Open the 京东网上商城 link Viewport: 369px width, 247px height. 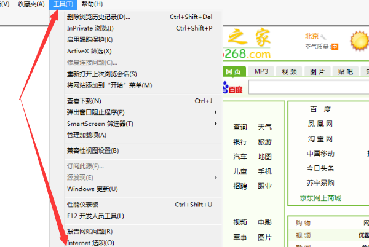(320, 198)
